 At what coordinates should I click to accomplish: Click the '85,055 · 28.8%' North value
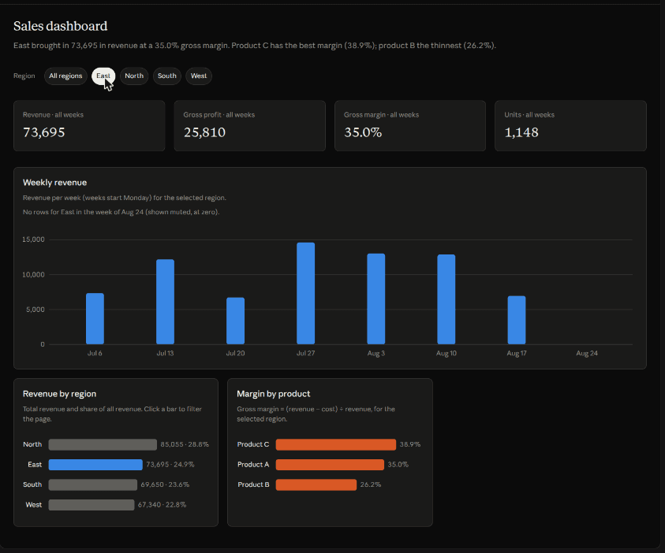pos(185,444)
